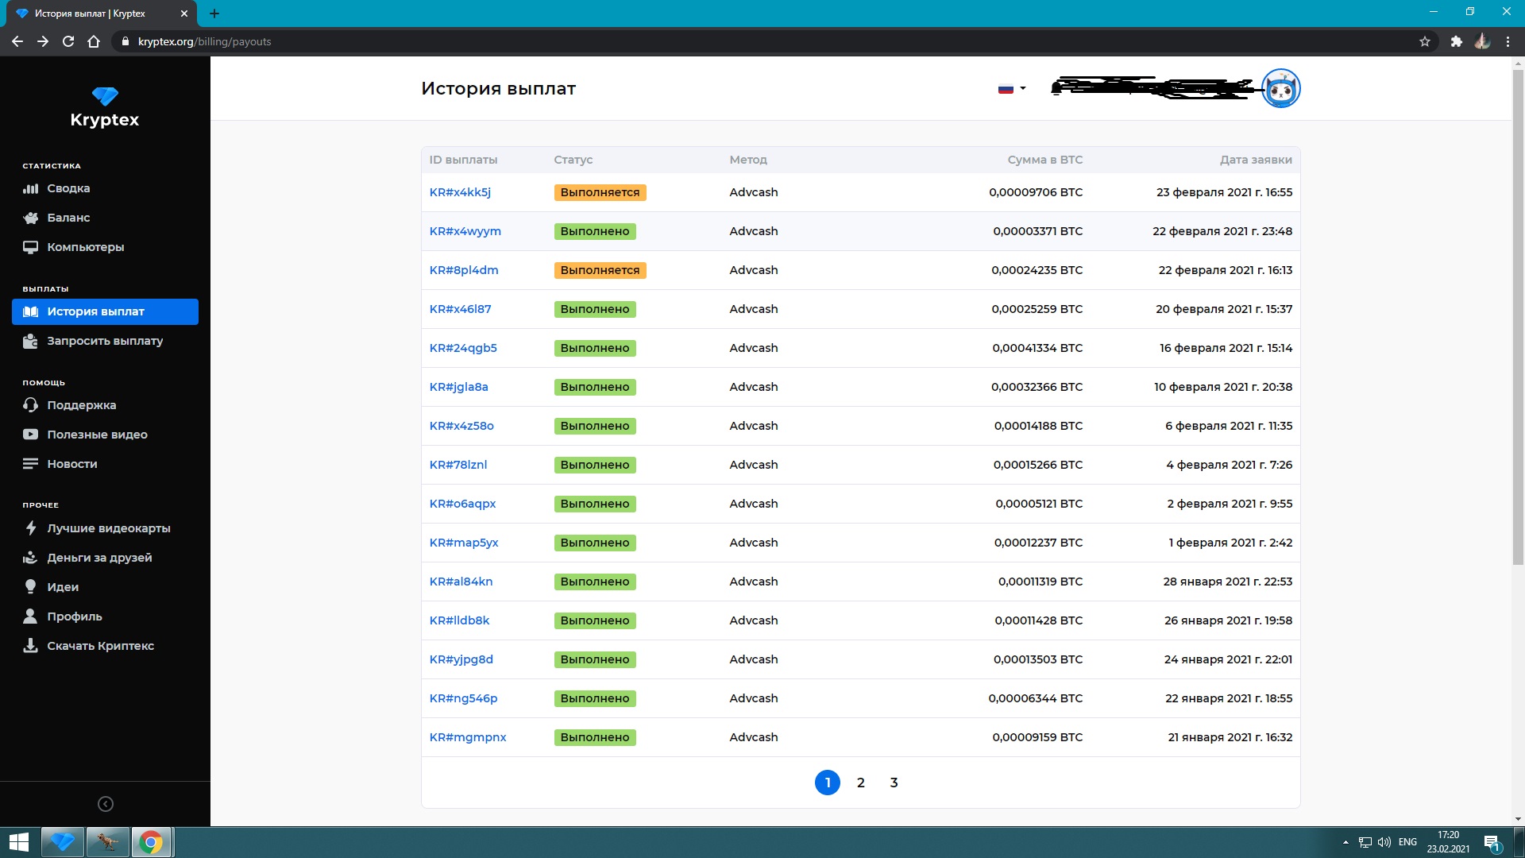The height and width of the screenshot is (858, 1525).
Task: Open user avatar profile menu
Action: (1280, 88)
